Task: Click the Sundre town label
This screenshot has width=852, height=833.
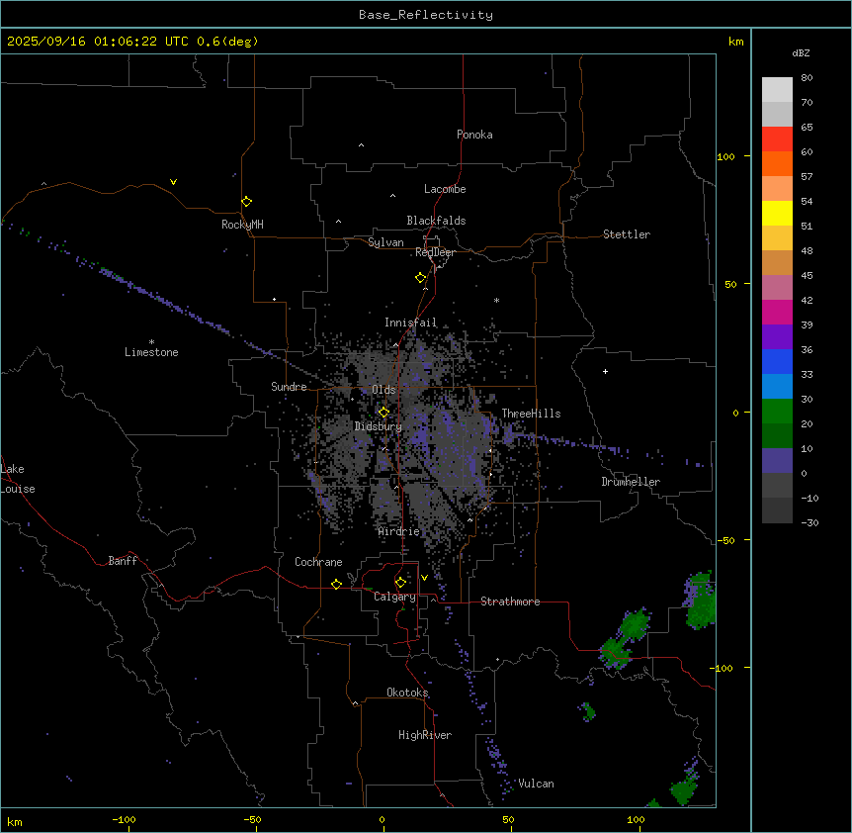Action: [289, 387]
